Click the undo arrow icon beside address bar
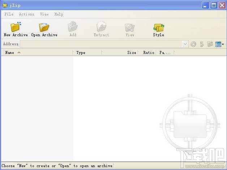 pyautogui.click(x=202, y=44)
